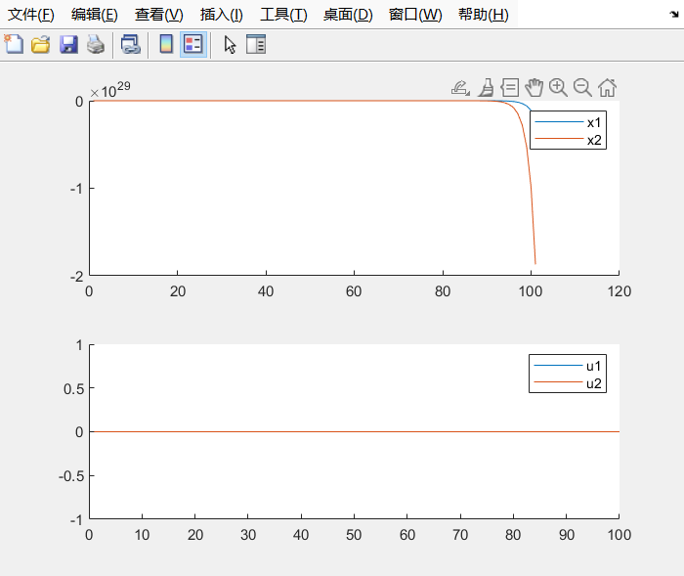This screenshot has height=576, width=684.
Task: Open a file using the folder icon
Action: point(41,44)
